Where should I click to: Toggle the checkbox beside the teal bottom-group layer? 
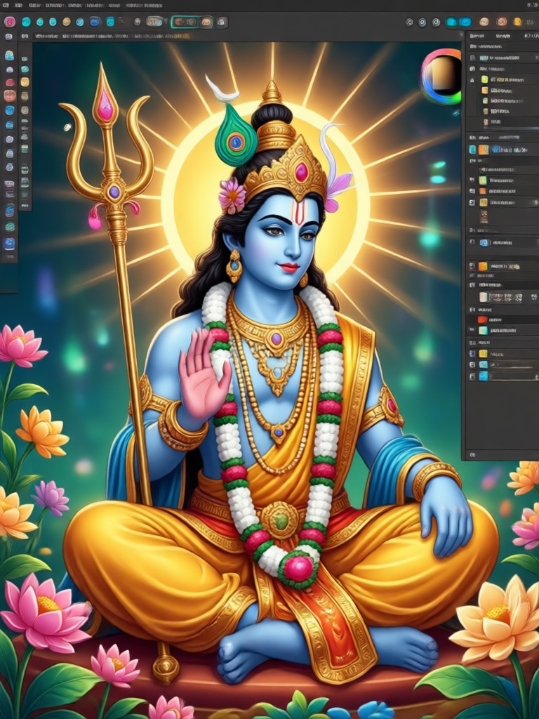pos(472,364)
